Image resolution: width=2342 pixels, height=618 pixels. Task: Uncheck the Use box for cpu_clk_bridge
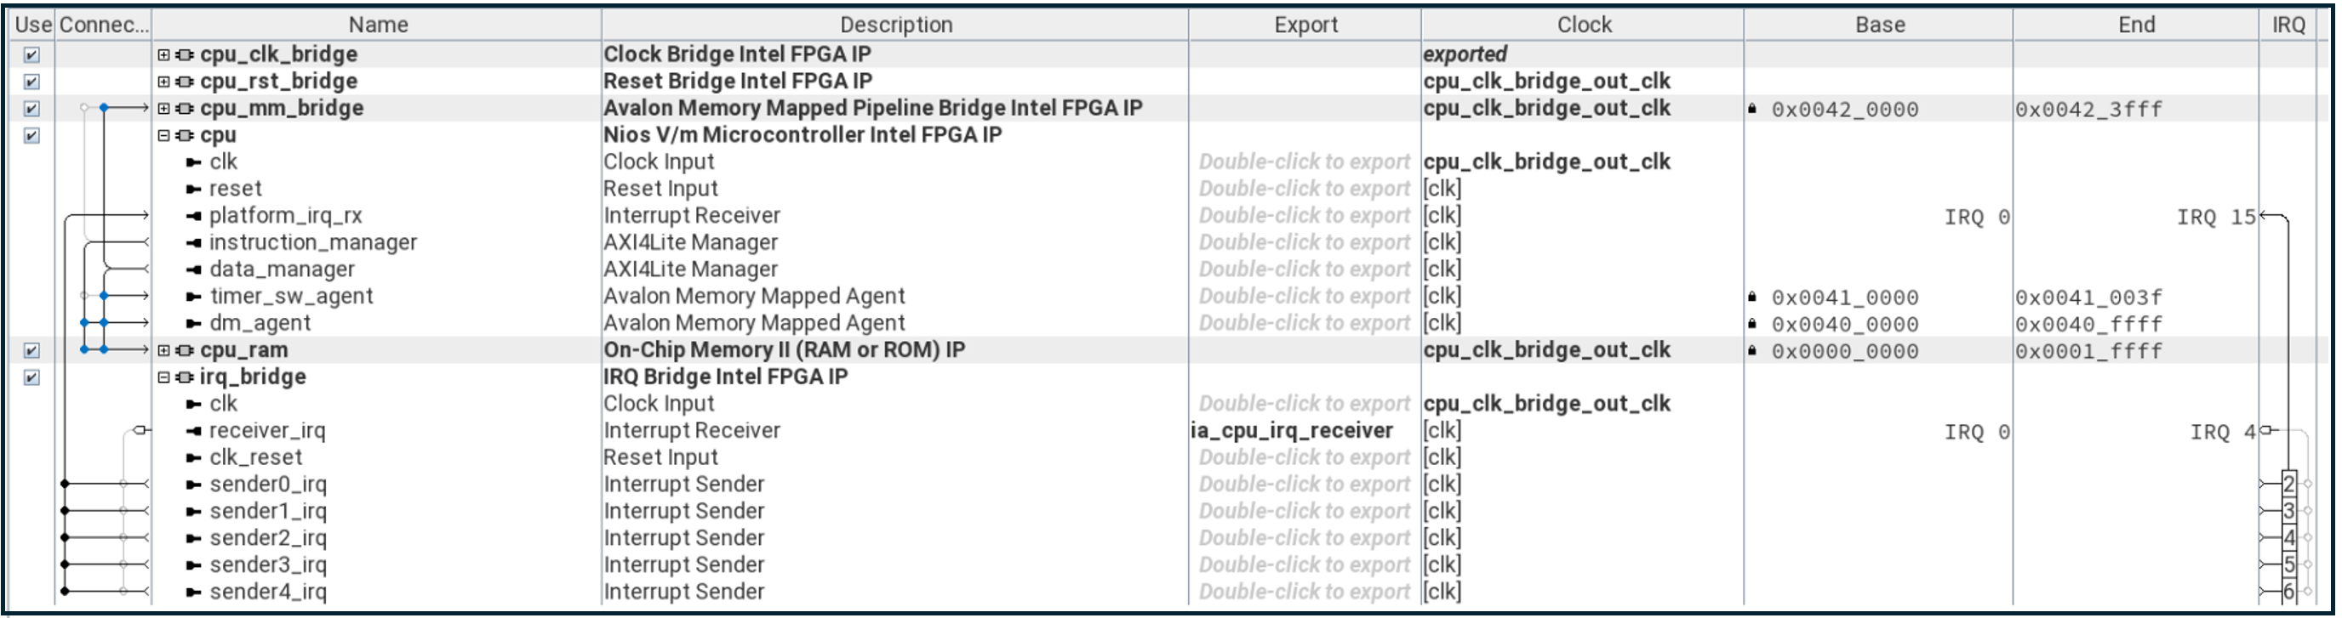[x=31, y=55]
